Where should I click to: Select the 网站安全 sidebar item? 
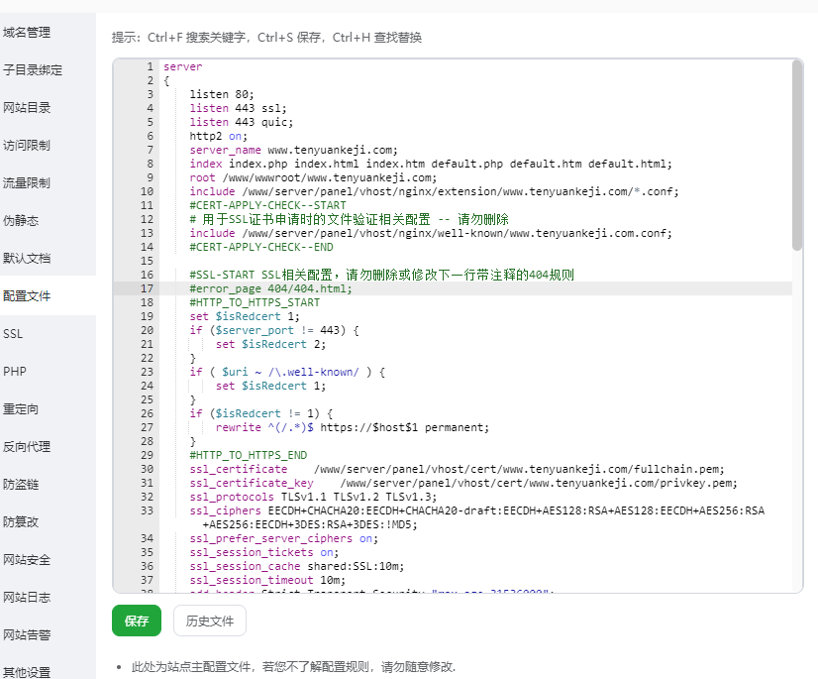point(27,560)
